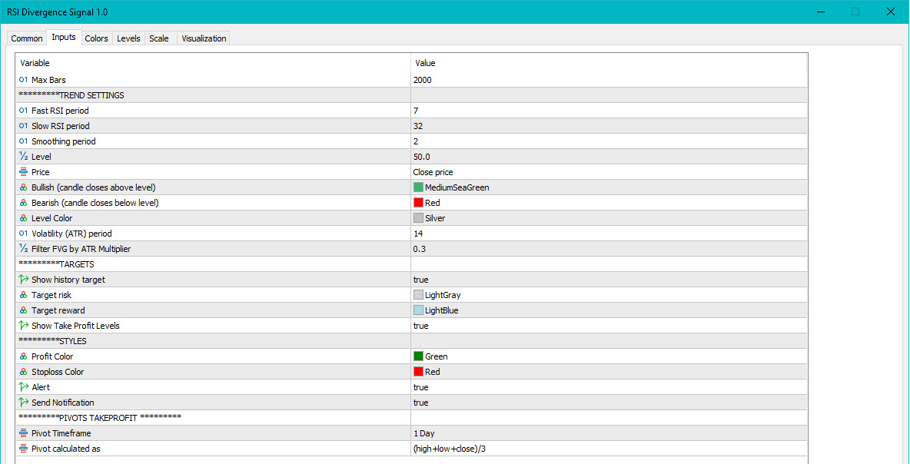Open the Visualization tab
The height and width of the screenshot is (464, 910).
(x=204, y=38)
